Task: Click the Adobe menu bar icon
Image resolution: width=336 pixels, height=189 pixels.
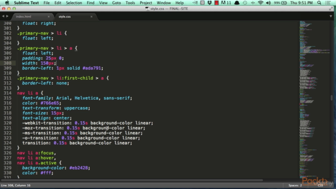Action: 226,3
